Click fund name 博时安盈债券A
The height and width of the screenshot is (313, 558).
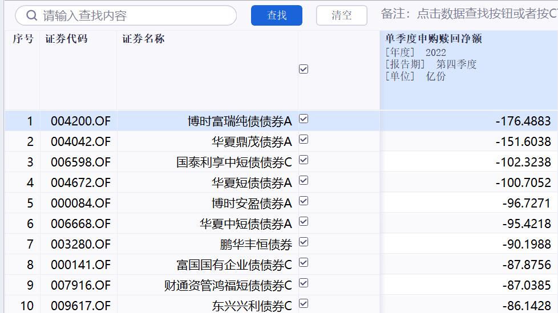252,204
